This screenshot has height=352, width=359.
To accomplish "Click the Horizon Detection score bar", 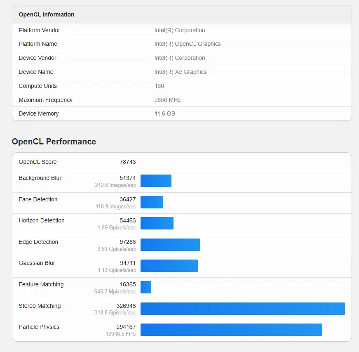I will [x=157, y=223].
